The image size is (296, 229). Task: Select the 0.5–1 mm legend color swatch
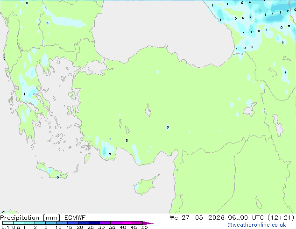pos(19,223)
